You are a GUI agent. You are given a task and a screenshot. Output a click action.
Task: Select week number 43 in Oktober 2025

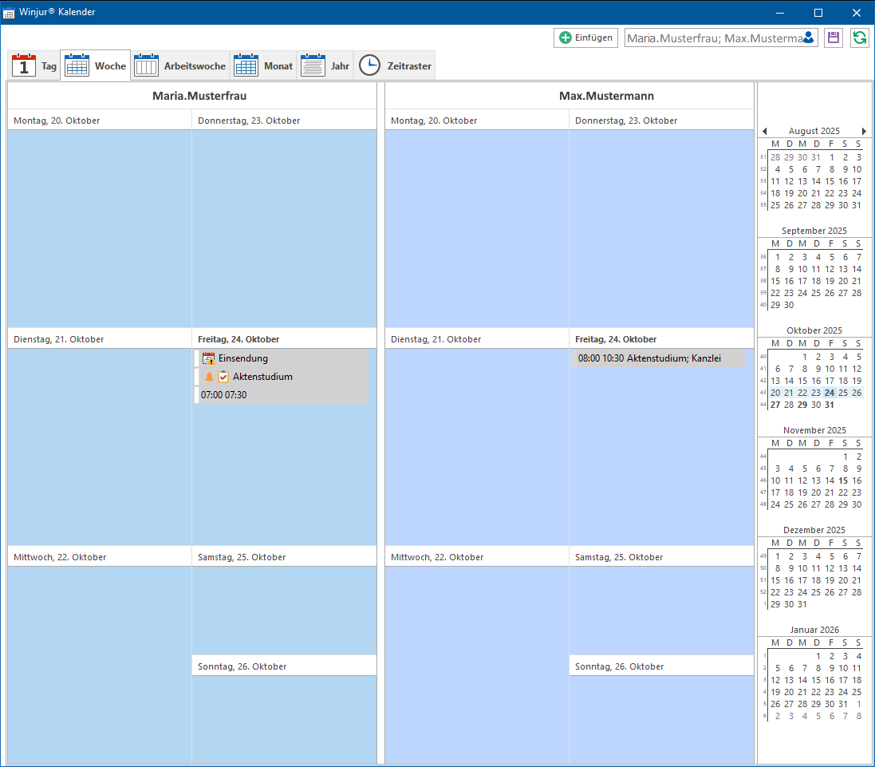763,393
